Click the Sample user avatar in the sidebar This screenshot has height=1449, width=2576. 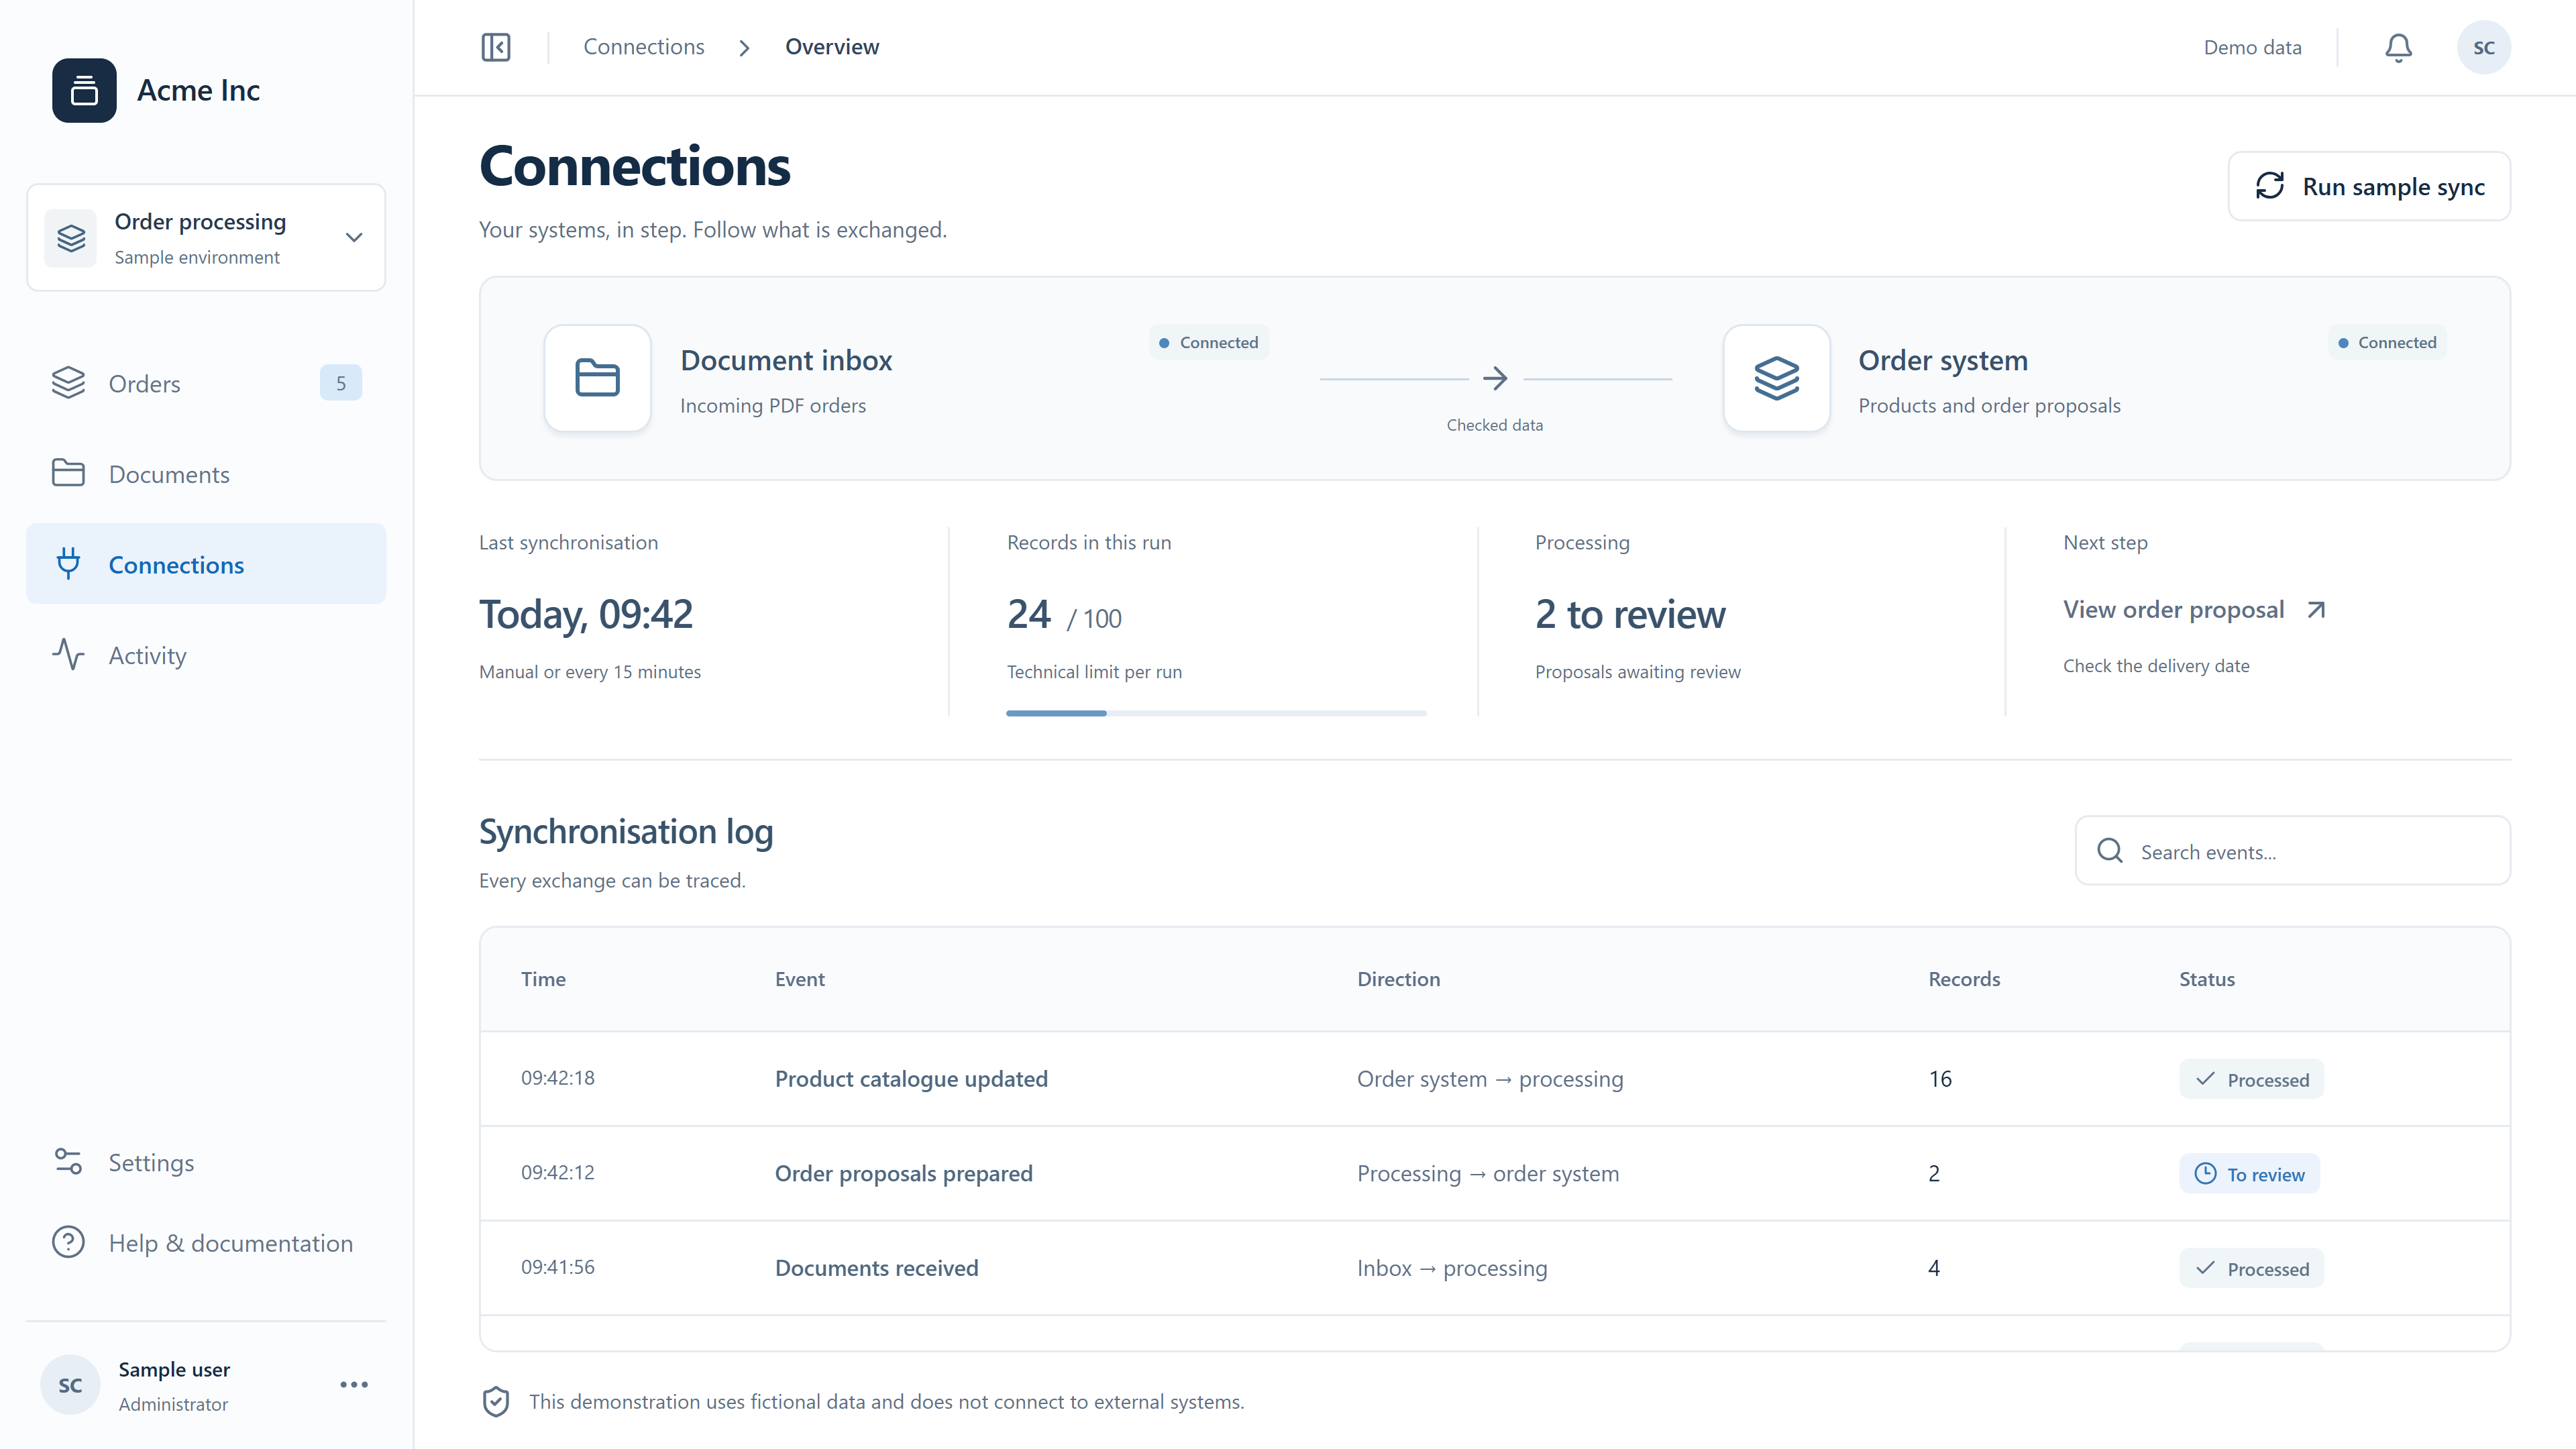(70, 1385)
